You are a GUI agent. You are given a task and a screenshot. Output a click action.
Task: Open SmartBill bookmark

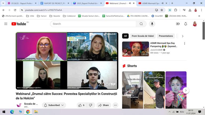point(157,16)
